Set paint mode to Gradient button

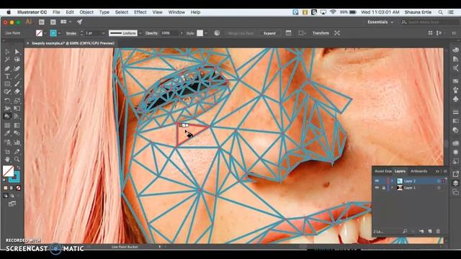tap(12, 188)
